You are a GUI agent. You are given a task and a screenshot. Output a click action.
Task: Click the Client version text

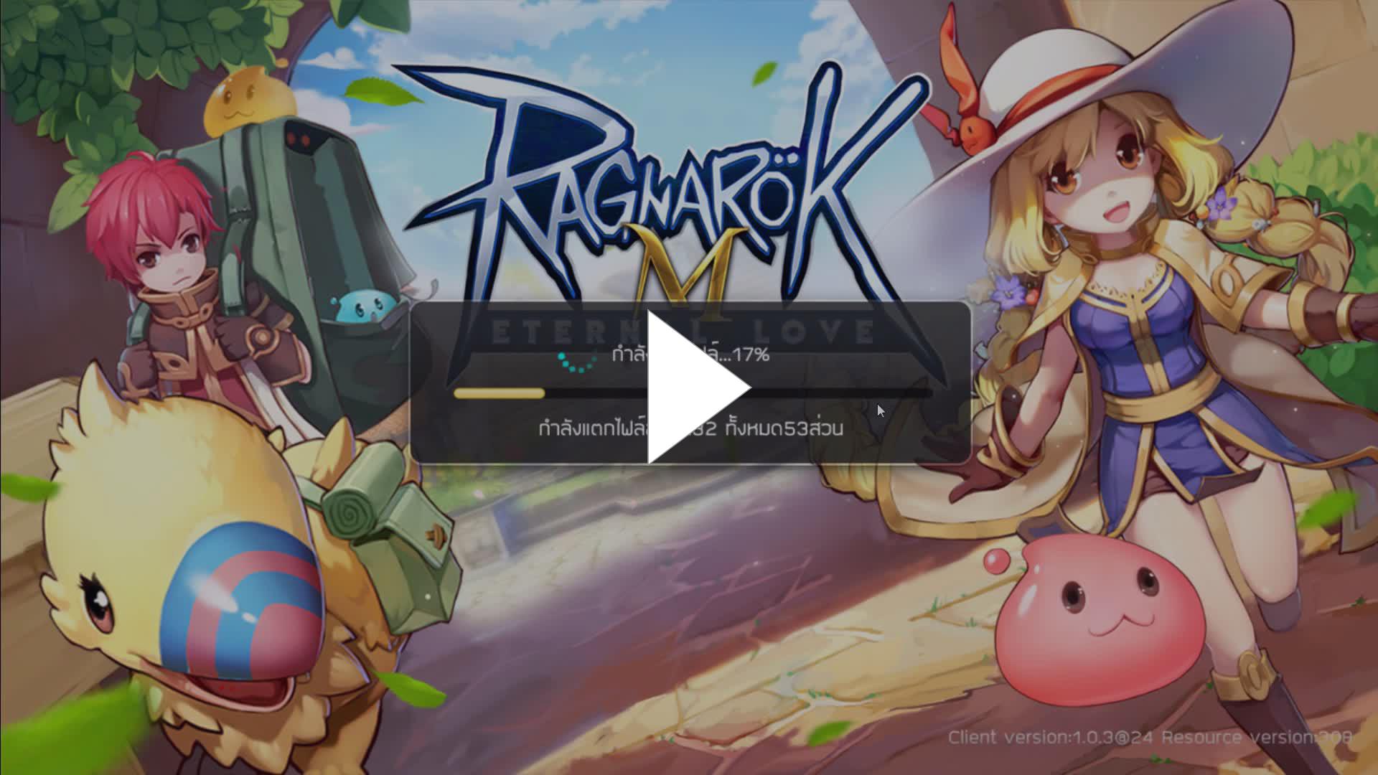point(1049,737)
